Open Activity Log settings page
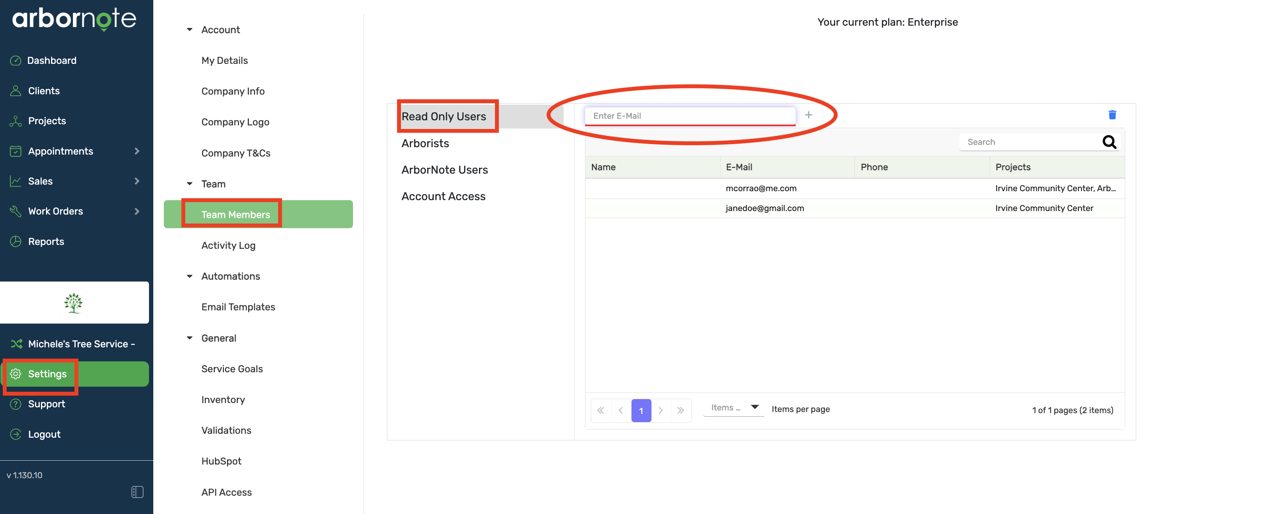Screen dimensions: 1277x514 (228, 245)
